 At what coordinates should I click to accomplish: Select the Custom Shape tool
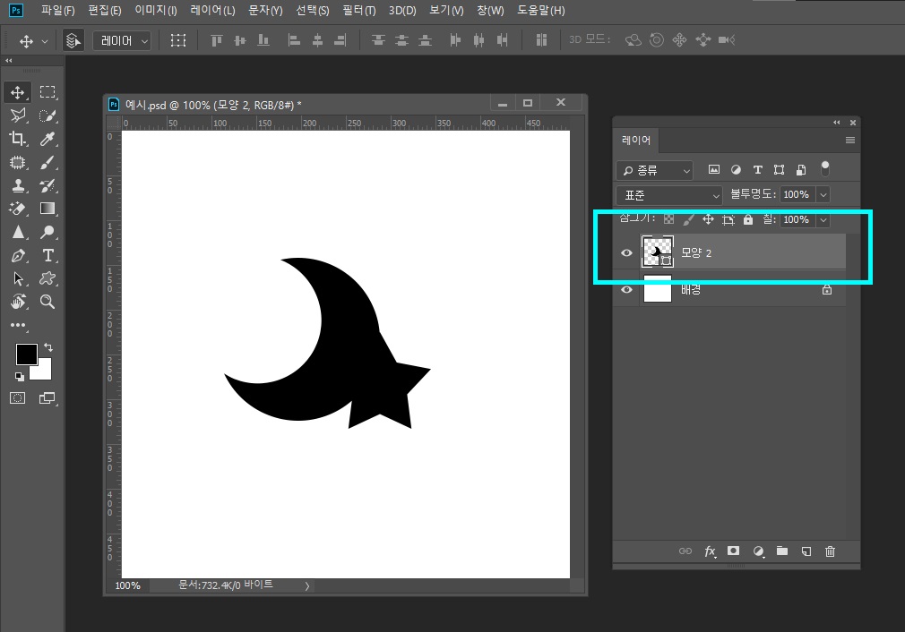[x=47, y=278]
